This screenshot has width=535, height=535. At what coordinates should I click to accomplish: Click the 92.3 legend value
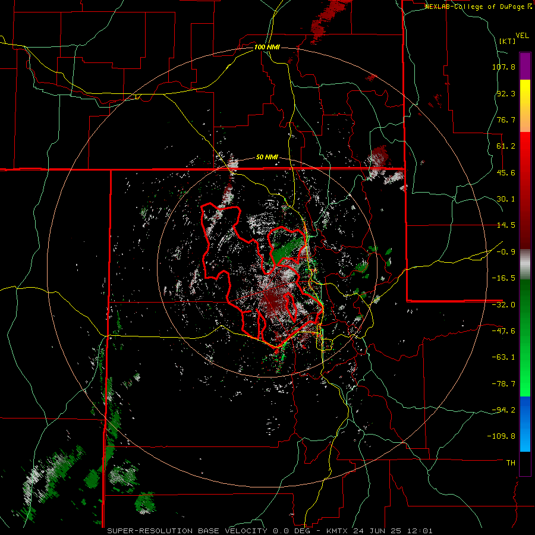coord(506,93)
